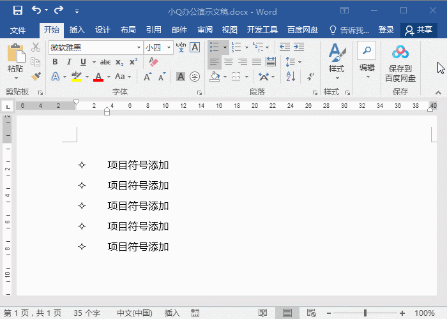Toggle strikethrough formatting
The height and width of the screenshot is (319, 447).
tap(105, 62)
